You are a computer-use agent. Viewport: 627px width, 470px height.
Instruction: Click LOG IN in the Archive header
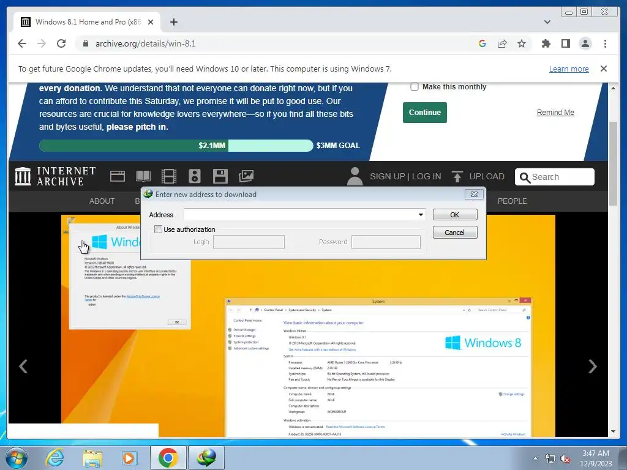point(426,177)
